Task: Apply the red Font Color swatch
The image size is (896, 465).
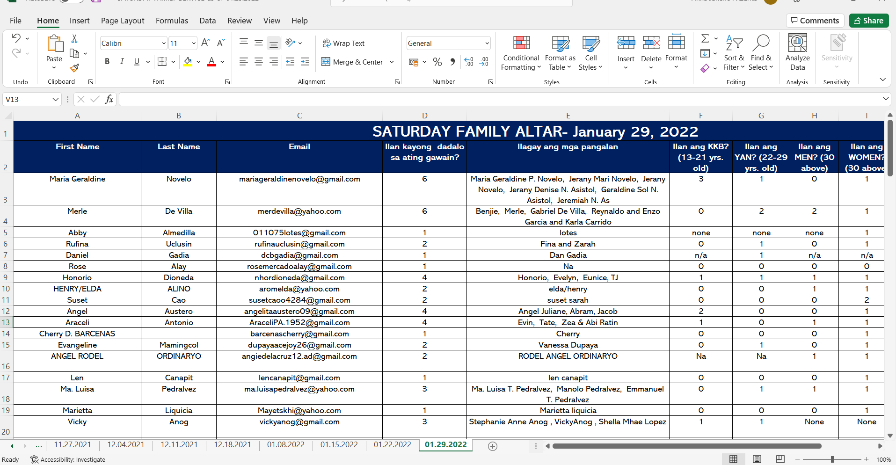Action: point(211,62)
